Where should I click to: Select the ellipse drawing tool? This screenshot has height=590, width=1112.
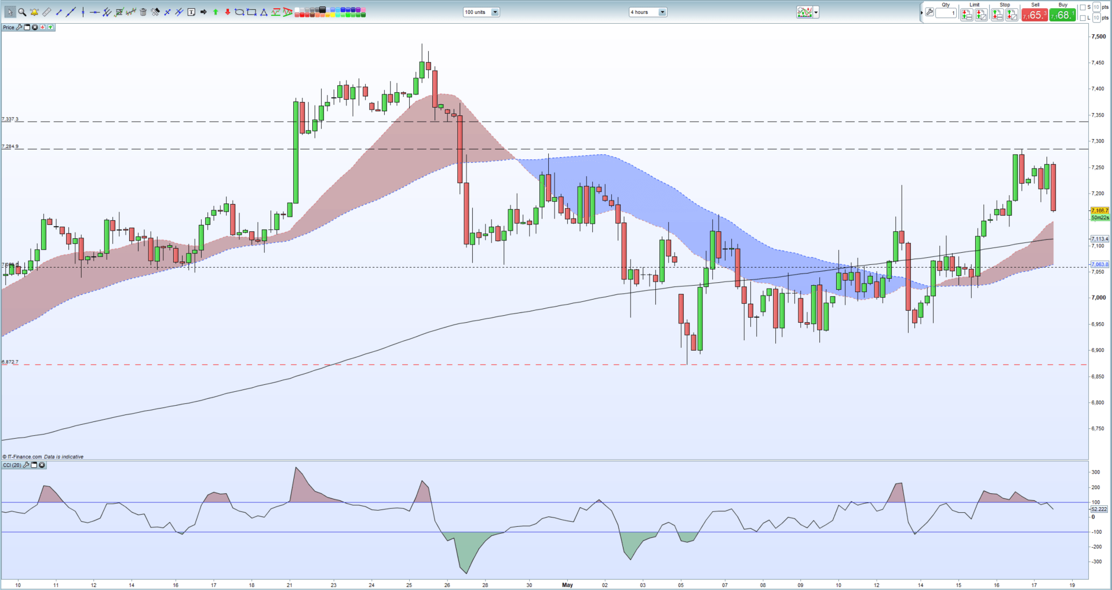pyautogui.click(x=239, y=12)
